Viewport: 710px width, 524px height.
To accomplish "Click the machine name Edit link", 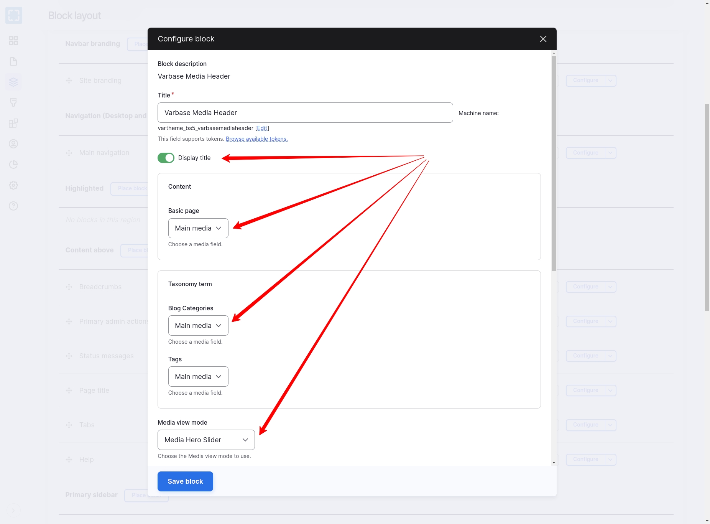I will 262,128.
